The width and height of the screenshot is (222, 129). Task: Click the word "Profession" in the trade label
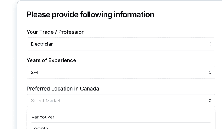[71, 32]
